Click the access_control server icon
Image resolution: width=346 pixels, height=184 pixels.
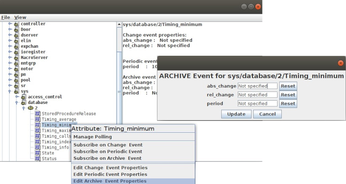click(23, 97)
